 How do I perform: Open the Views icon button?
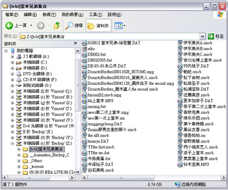(x=119, y=26)
